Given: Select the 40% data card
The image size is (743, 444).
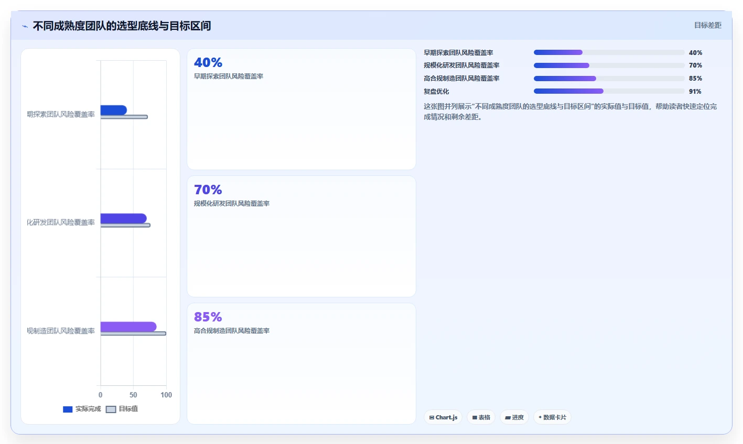Looking at the screenshot, I should coord(301,109).
